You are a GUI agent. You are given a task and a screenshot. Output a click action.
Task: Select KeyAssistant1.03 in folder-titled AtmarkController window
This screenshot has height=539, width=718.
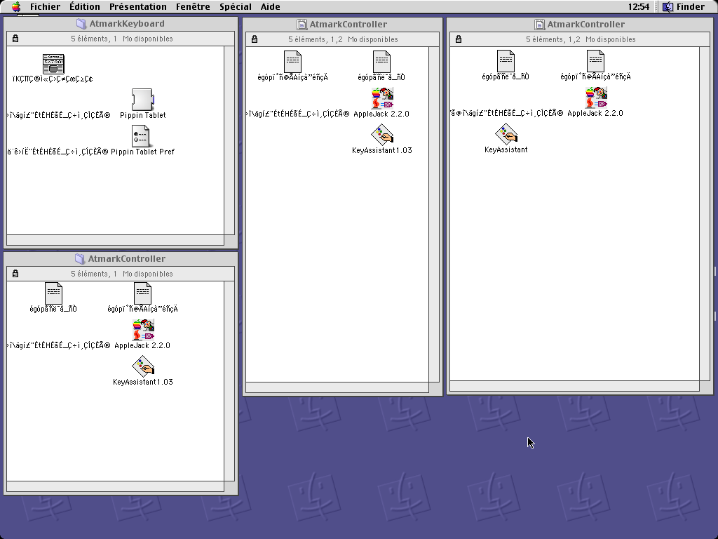point(143,366)
